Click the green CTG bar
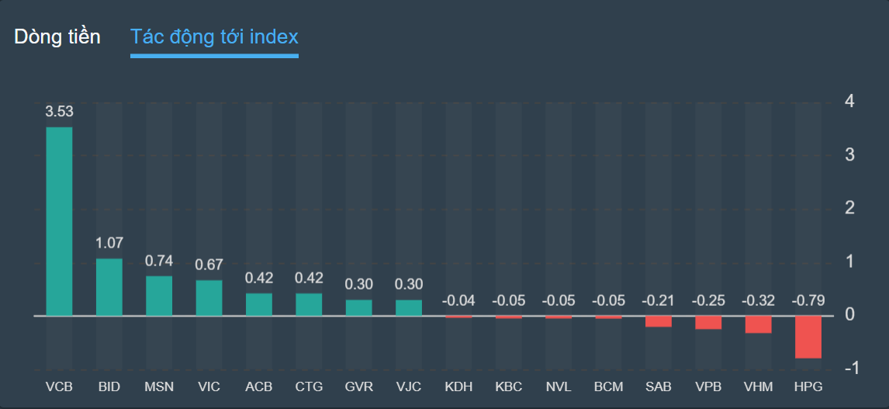The image size is (889, 409). [309, 304]
